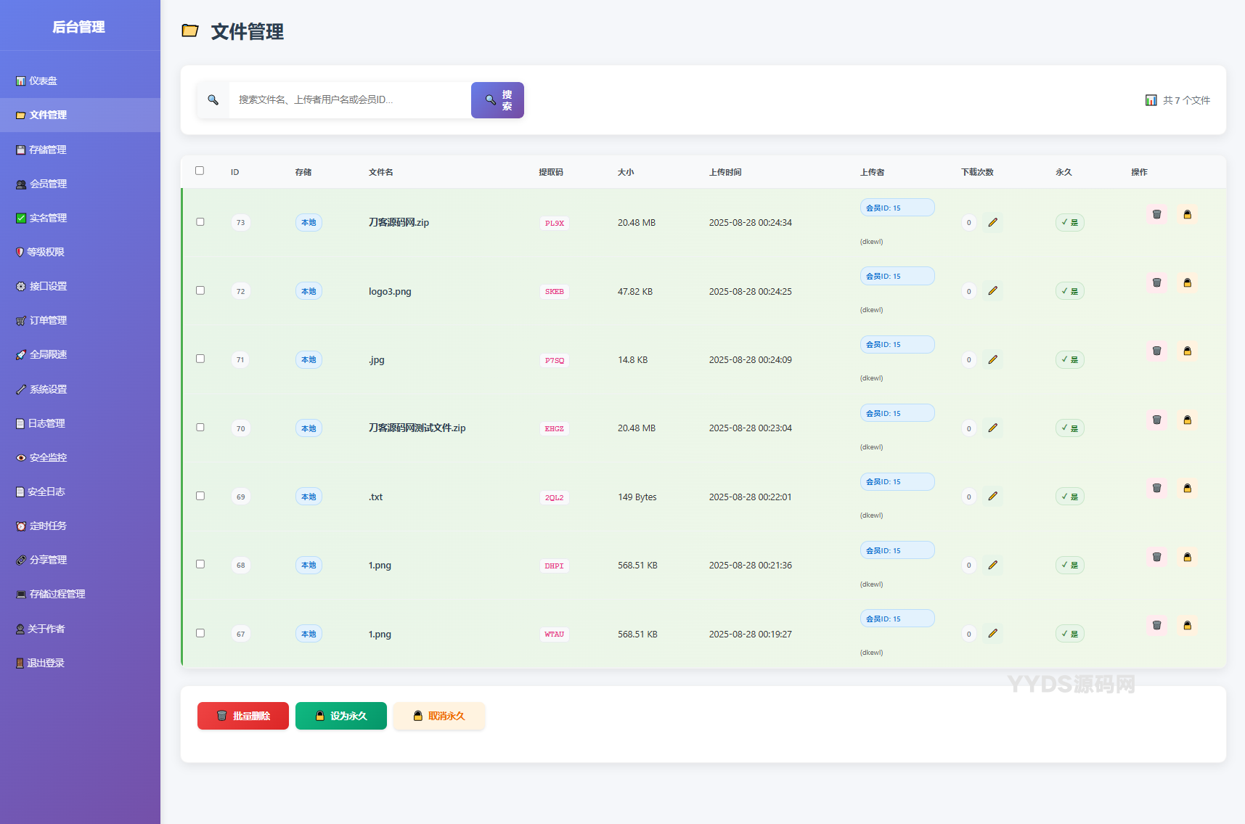Click pencil icon for 刀客源码网测试文件.zip
This screenshot has height=824, width=1245.
(x=992, y=428)
